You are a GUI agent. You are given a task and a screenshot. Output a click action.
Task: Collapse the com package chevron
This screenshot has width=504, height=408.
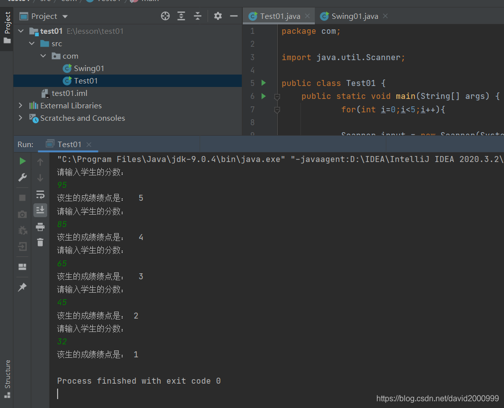coord(43,56)
